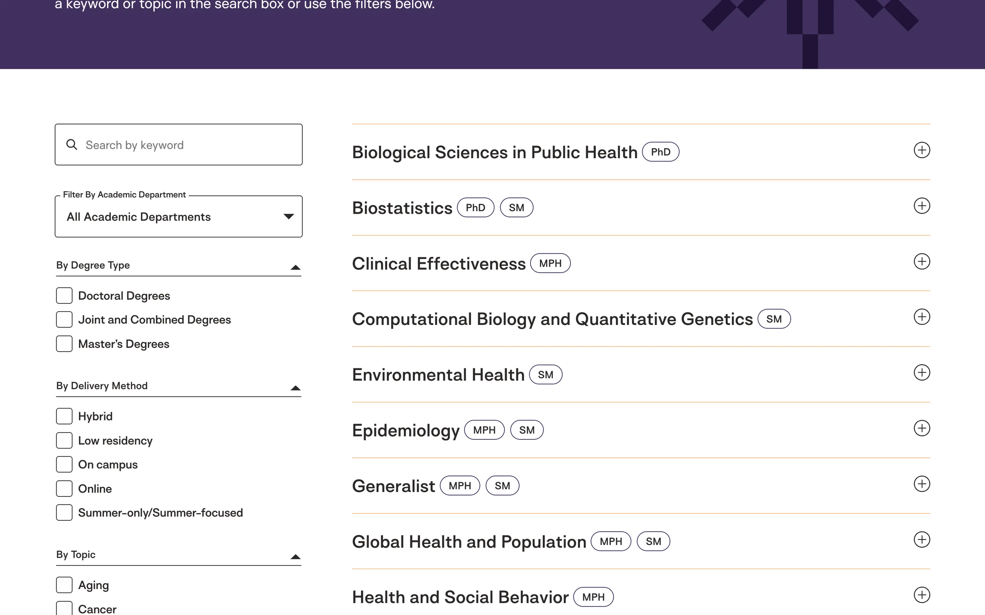
Task: Click the MPH tag on Clinical Effectiveness
Action: [x=550, y=263]
